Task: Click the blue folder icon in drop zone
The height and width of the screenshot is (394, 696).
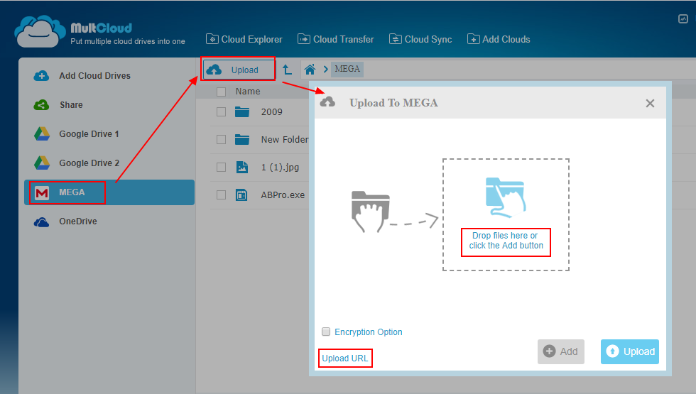Action: (x=506, y=197)
